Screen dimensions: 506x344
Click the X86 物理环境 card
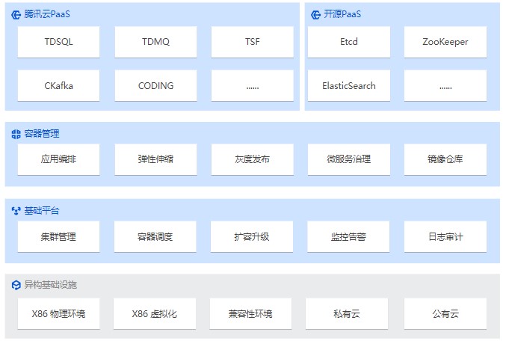[x=58, y=313]
